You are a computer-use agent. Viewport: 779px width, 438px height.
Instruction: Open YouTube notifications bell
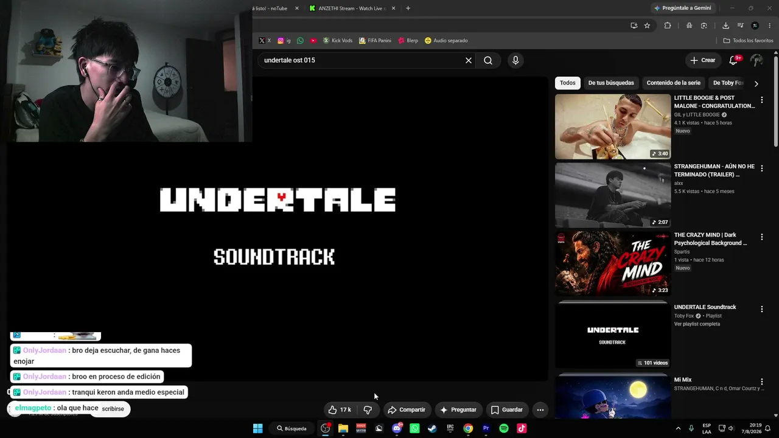733,60
